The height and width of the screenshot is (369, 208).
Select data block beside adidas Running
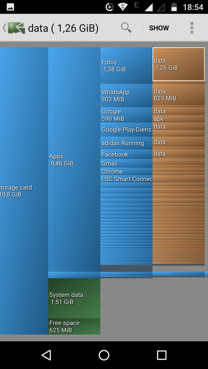179,142
